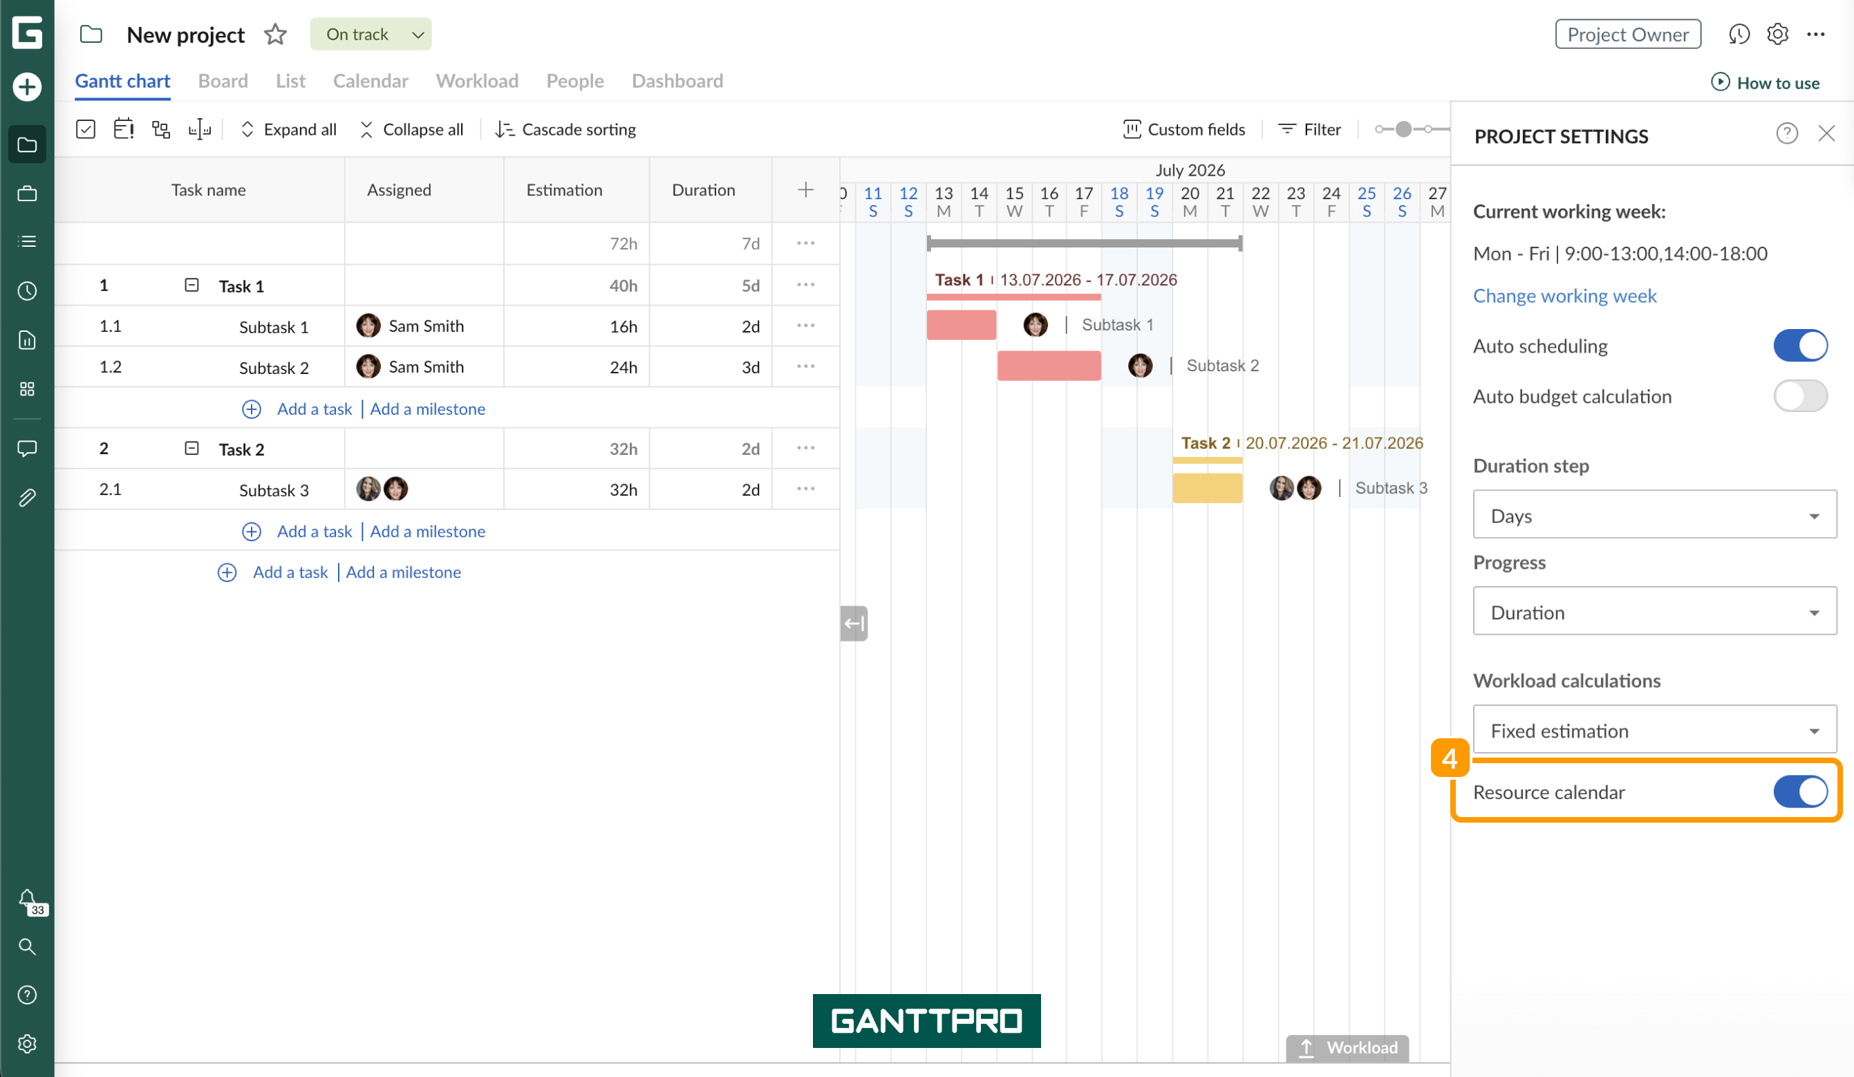Open the Custom fields button
Viewport: 1854px width, 1077px height.
[x=1183, y=129]
